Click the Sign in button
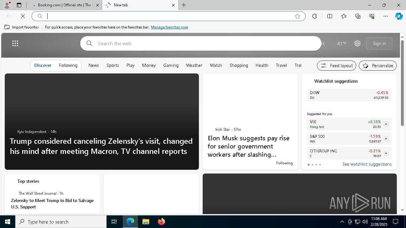The width and height of the screenshot is (406, 228). pyautogui.click(x=379, y=43)
